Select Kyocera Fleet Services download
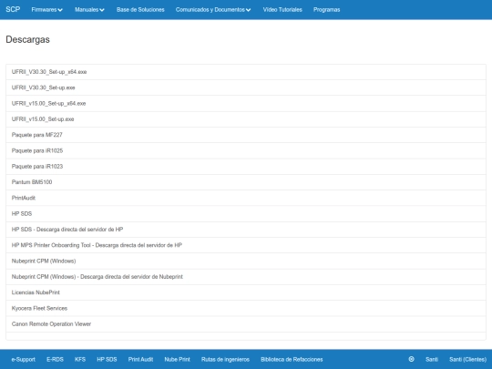Image resolution: width=492 pixels, height=369 pixels. pos(246,309)
